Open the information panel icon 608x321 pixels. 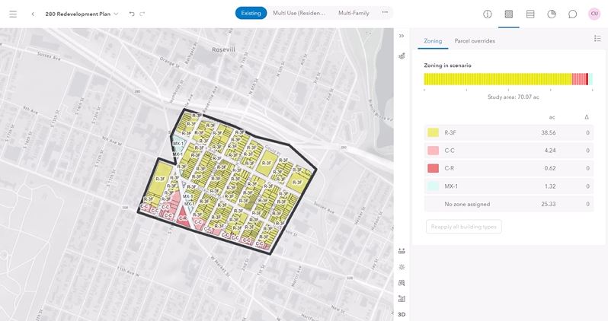click(x=488, y=14)
